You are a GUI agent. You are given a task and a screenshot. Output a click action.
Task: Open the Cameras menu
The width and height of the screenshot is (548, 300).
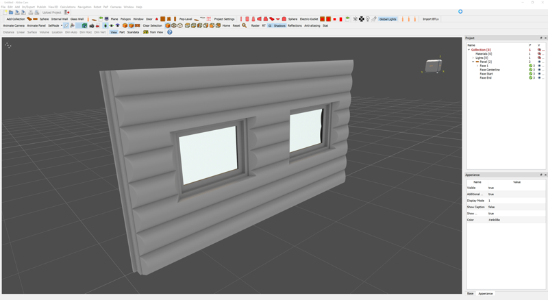pyautogui.click(x=116, y=7)
